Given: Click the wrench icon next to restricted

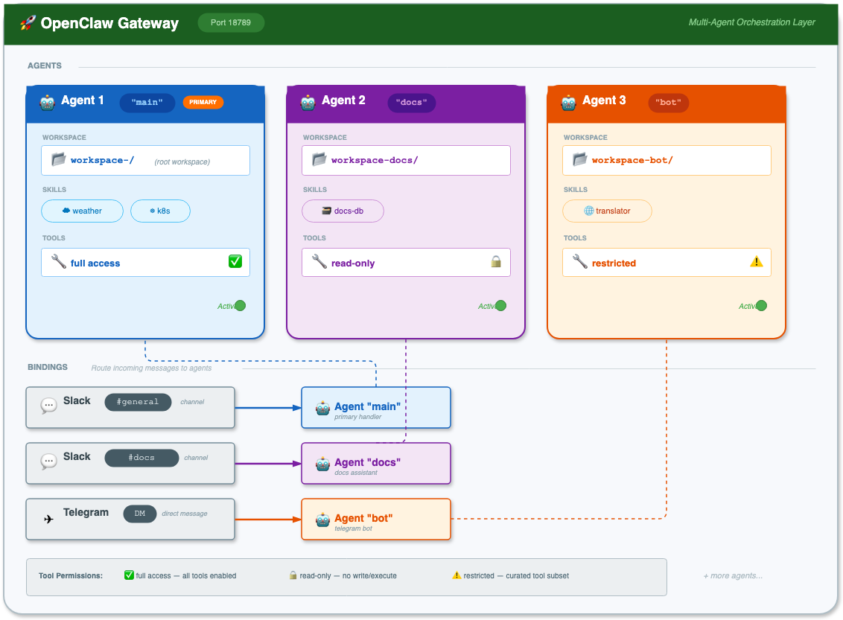Looking at the screenshot, I should pos(579,262).
